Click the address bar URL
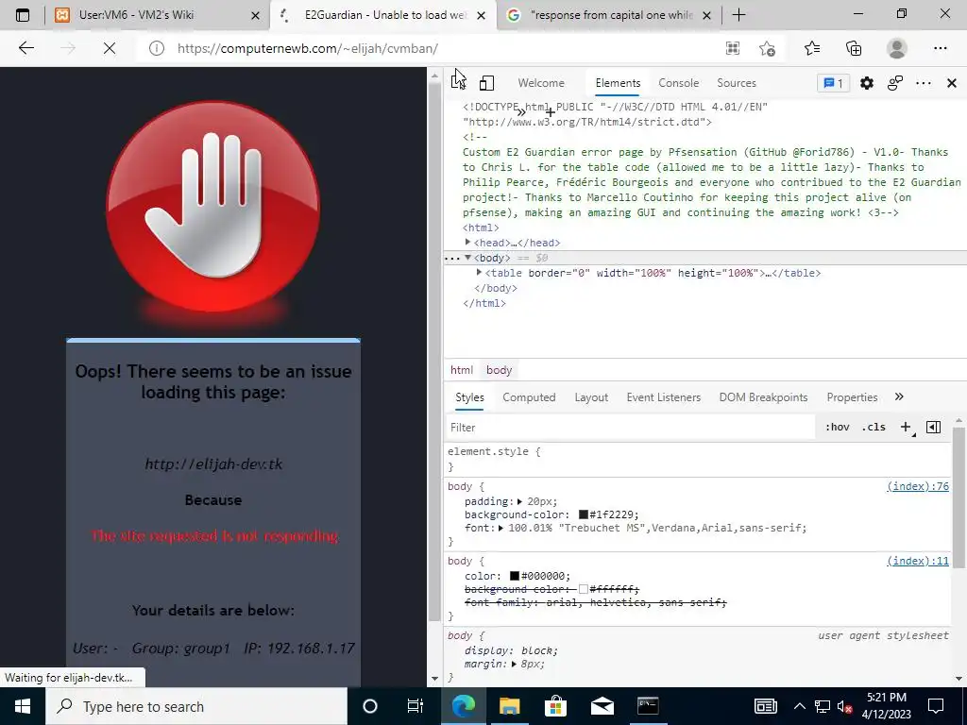This screenshot has width=967, height=725. pyautogui.click(x=308, y=48)
